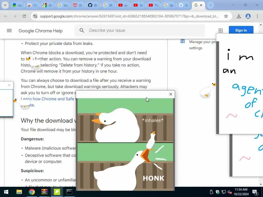Open the Windows Start menu

[x=6, y=192]
